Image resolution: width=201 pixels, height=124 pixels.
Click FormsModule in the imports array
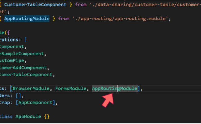71,89
